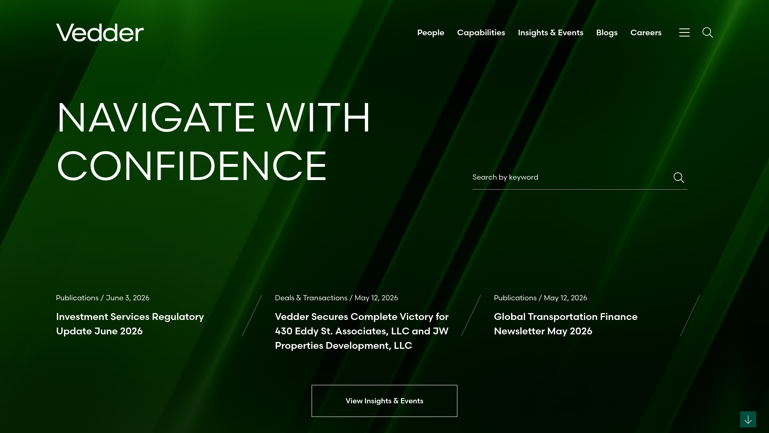The image size is (769, 433).
Task: Click the 'NAVIGATE WITH CONFIDENCE' headline
Action: (214, 142)
